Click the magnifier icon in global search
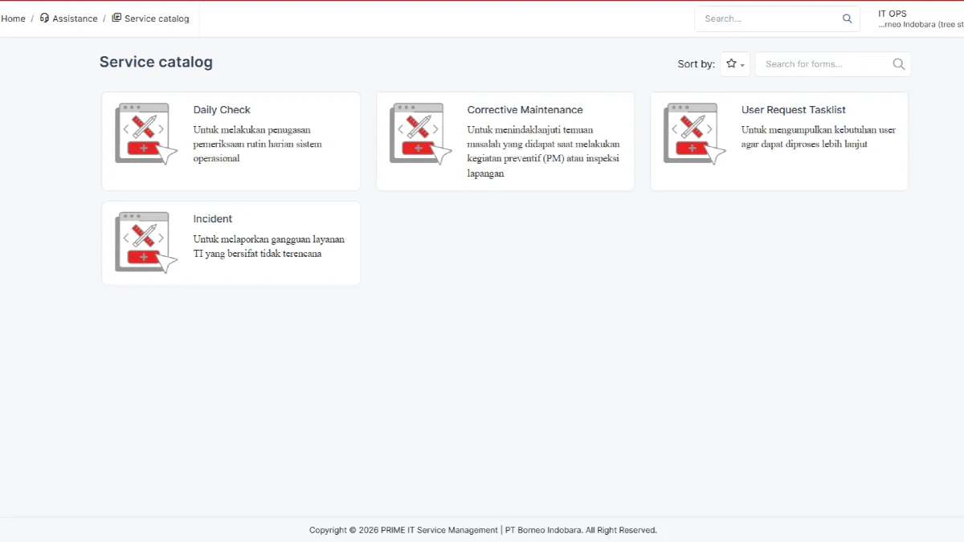The width and height of the screenshot is (964, 542). 847,18
